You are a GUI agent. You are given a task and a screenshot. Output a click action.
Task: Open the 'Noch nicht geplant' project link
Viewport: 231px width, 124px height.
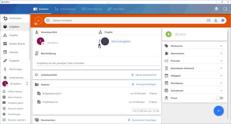[x=121, y=41]
